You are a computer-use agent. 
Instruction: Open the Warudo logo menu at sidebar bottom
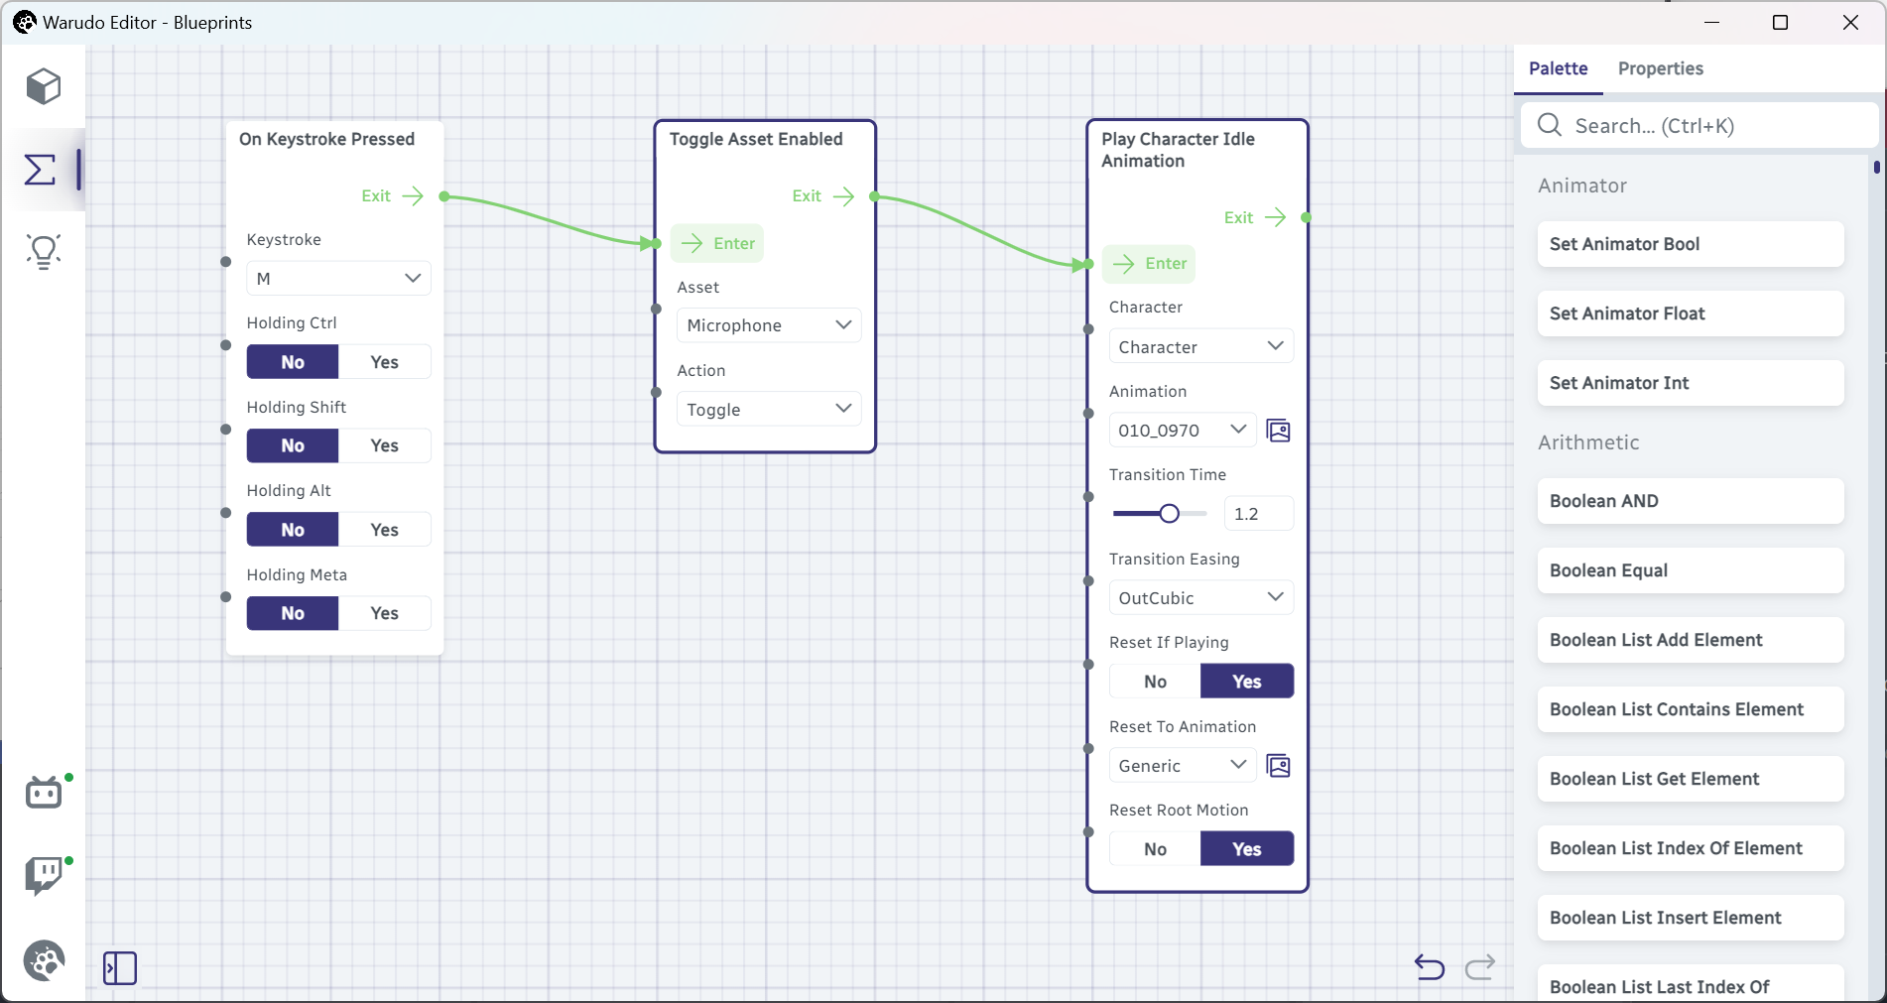coord(44,960)
